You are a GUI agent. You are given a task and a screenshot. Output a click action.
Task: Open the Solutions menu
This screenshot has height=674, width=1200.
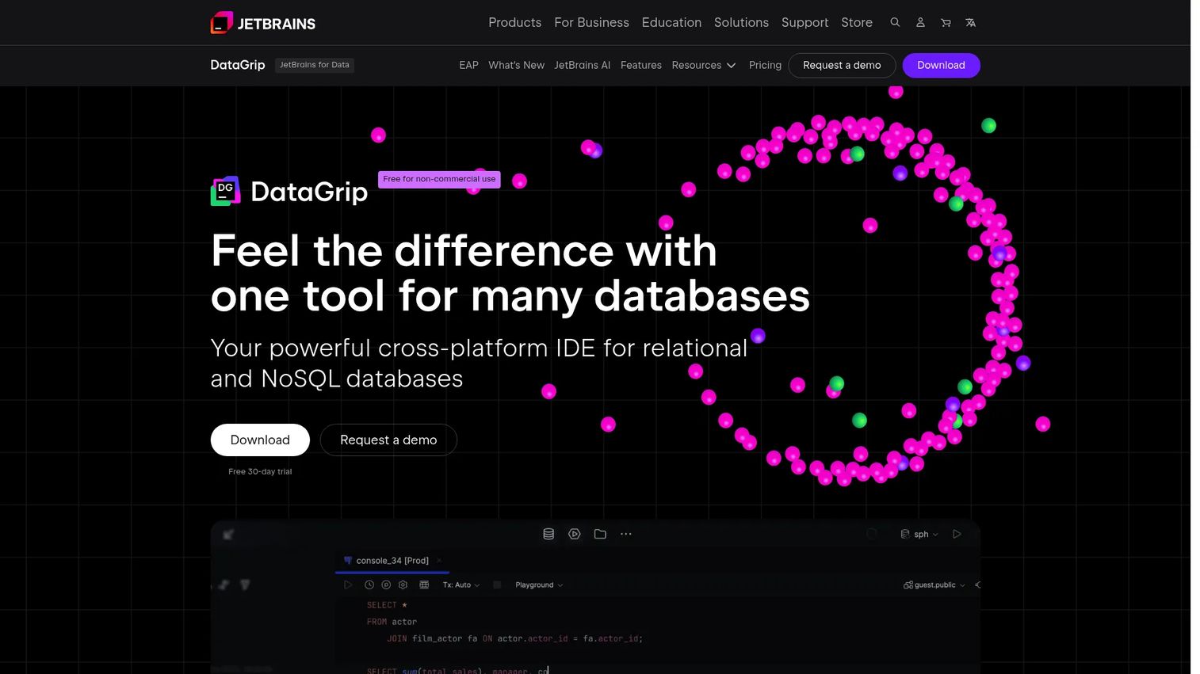[x=741, y=22]
